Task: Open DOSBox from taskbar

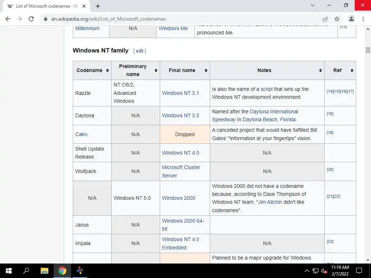Action: pos(80,271)
